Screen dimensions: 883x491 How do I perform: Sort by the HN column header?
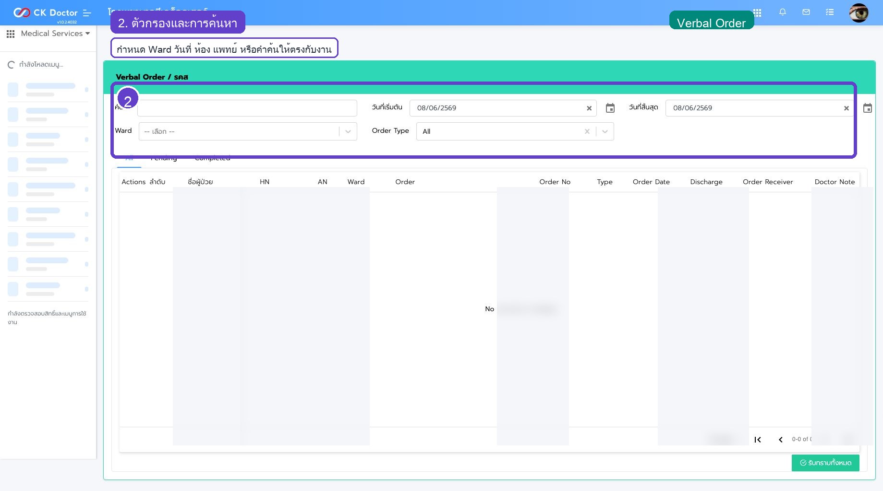coord(265,182)
